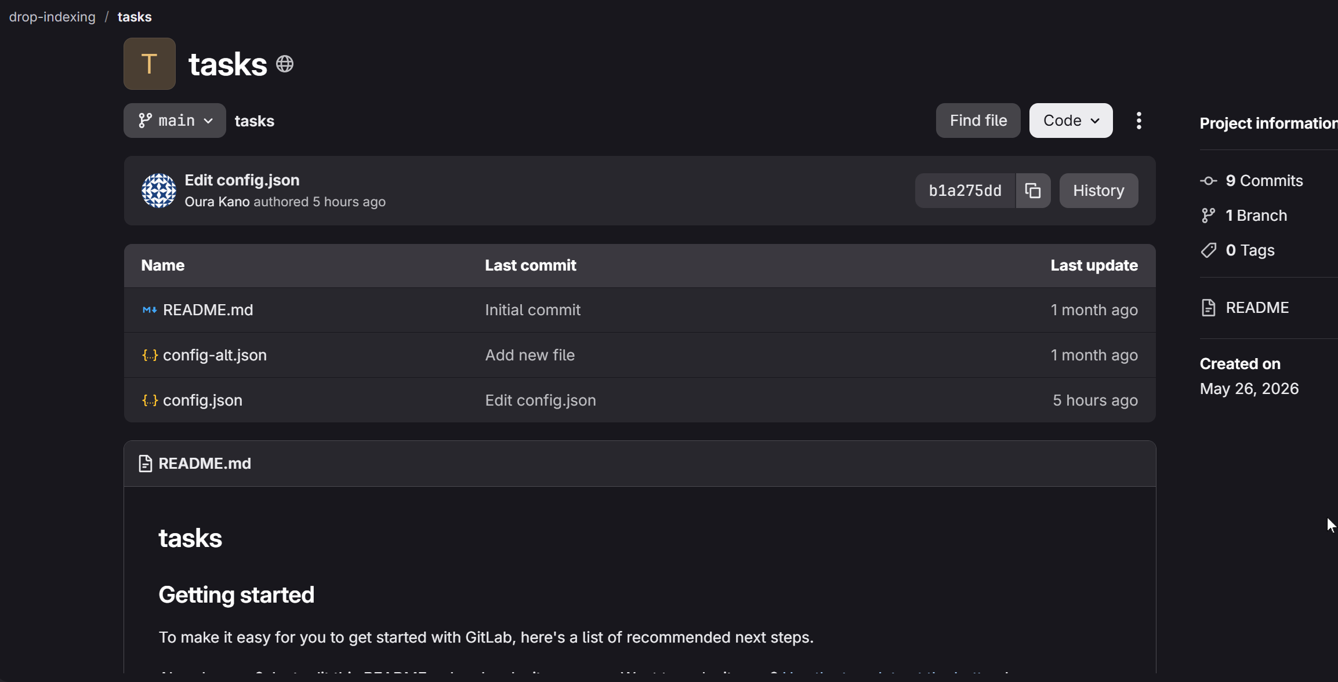
Task: Expand the main branch selector dropdown
Action: click(175, 121)
